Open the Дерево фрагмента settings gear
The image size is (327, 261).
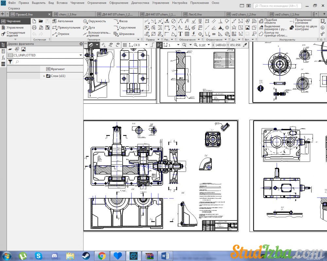click(x=81, y=44)
